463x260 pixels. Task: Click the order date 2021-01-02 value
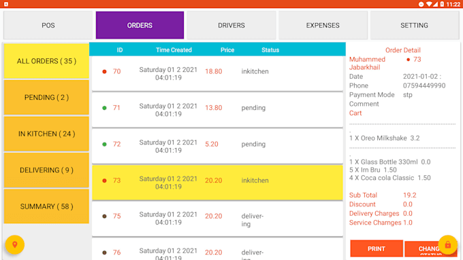[422, 77]
